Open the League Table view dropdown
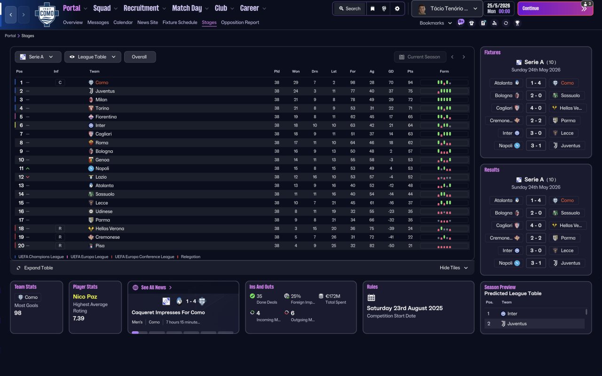This screenshot has width=602, height=376. click(93, 57)
